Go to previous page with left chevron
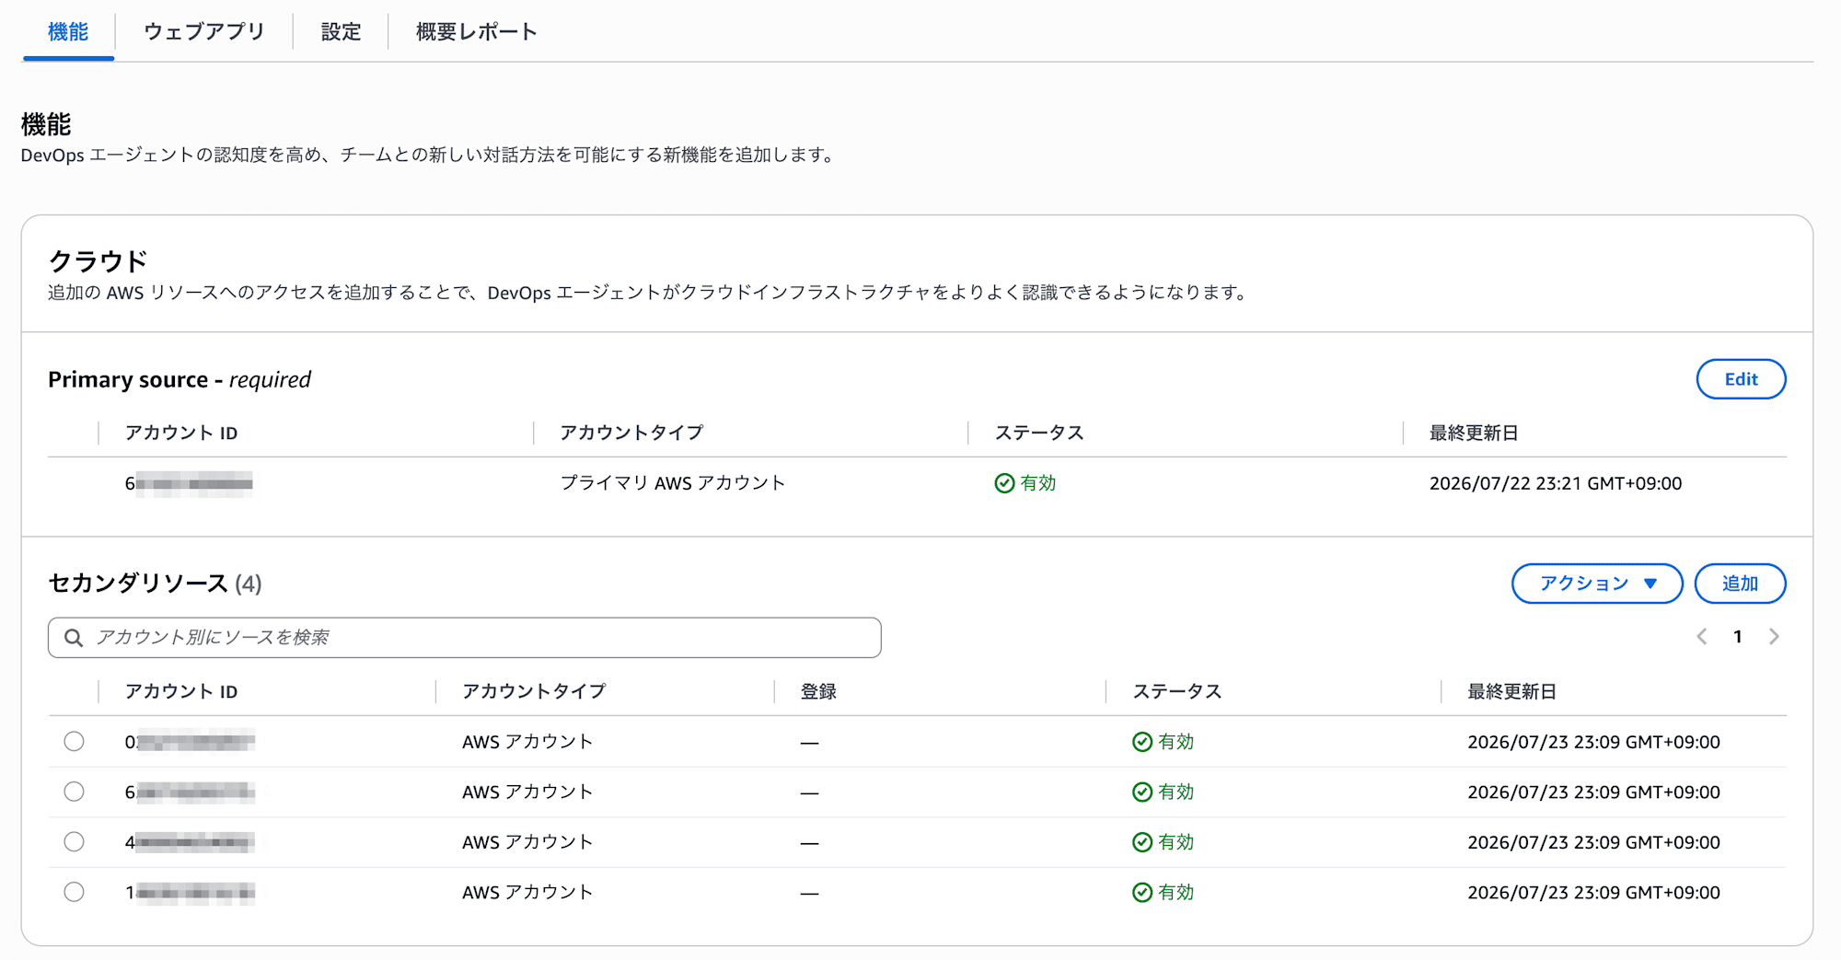1841x960 pixels. 1702,637
